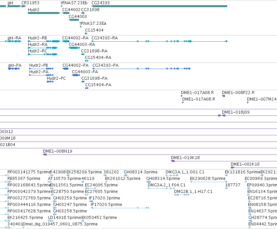Click the EK290628.5prime EST label
Viewport: 277px width, 229px height.
(208, 179)
